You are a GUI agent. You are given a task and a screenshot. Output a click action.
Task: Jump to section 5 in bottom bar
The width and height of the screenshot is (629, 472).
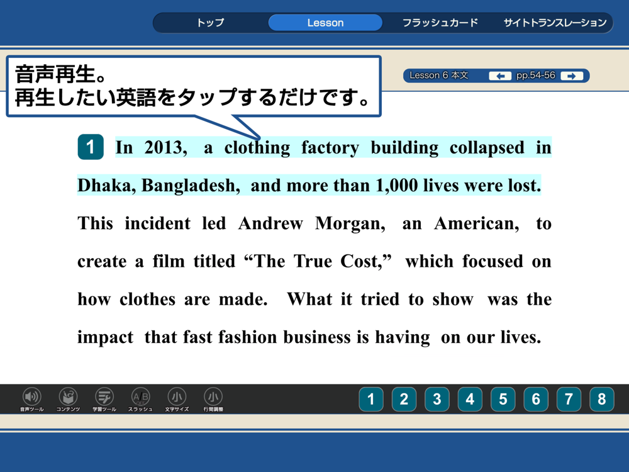click(503, 400)
